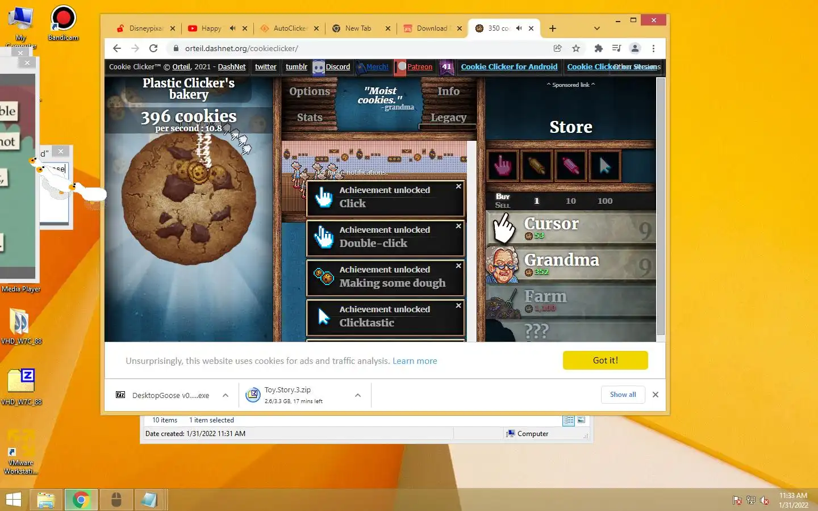Click the big chocolate chip cookie
This screenshot has width=818, height=511.
tap(189, 200)
